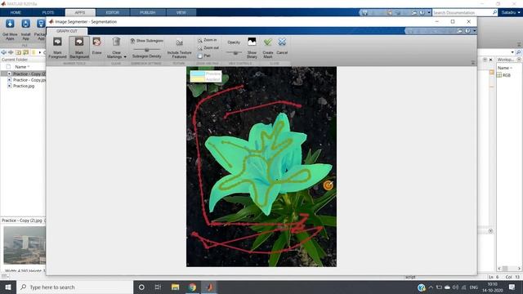The height and width of the screenshot is (294, 523).
Task: Open Image Segmenter quick access dropdown arrow
Action: point(474,31)
